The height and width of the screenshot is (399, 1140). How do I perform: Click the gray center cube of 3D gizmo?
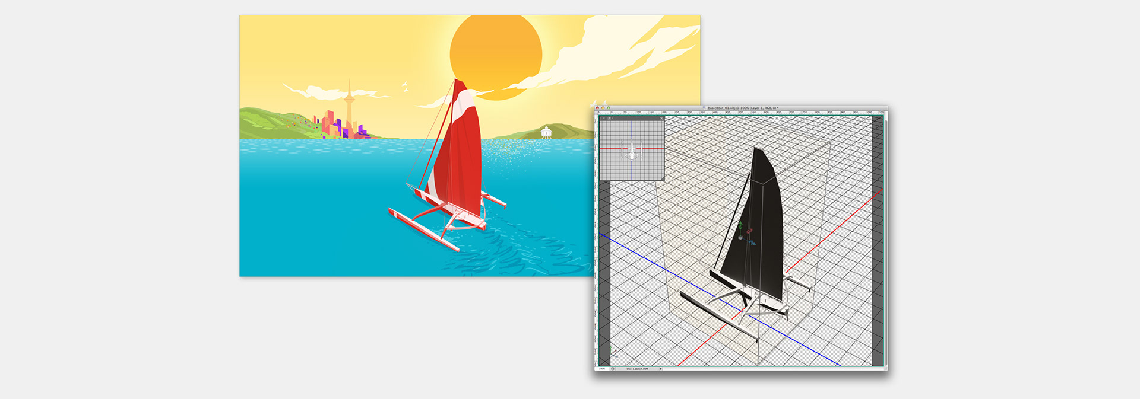coord(740,238)
